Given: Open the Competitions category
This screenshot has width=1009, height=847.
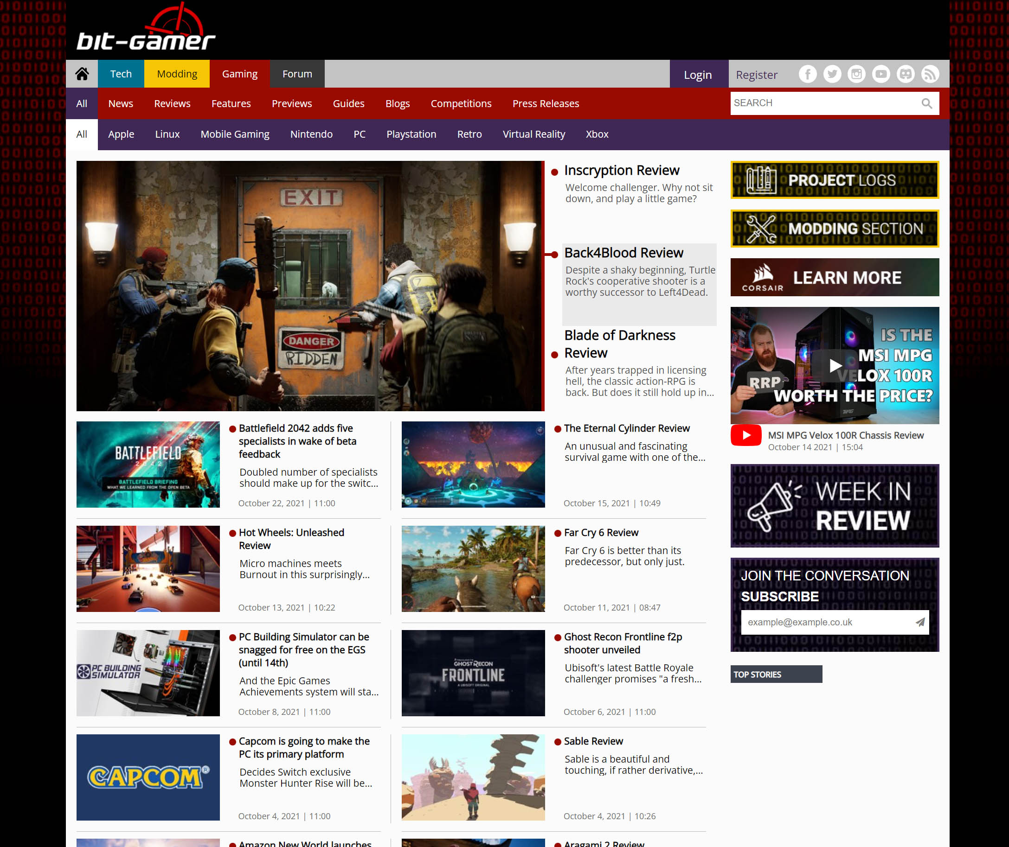Looking at the screenshot, I should point(461,103).
